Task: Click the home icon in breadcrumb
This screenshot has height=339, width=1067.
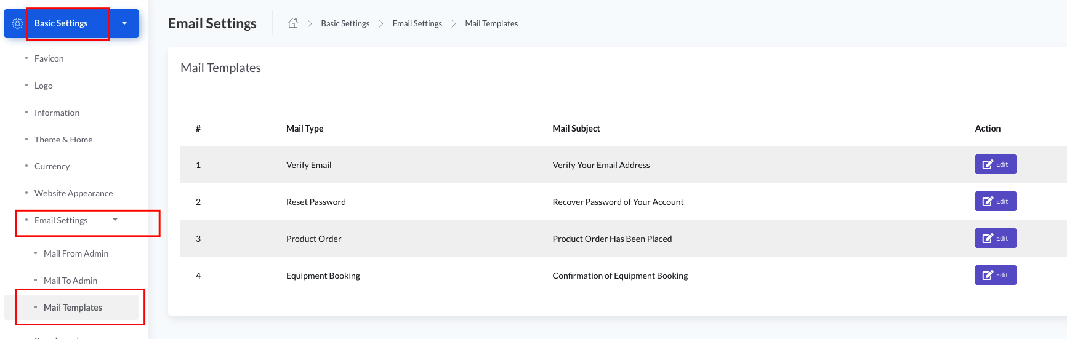Action: click(x=293, y=23)
